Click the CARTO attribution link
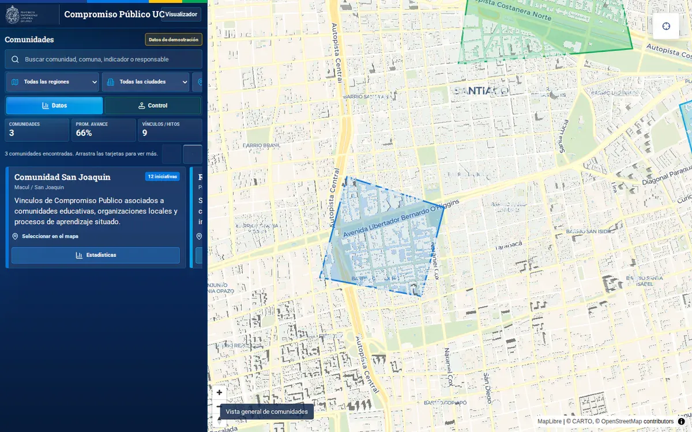692x432 pixels. tap(582, 422)
